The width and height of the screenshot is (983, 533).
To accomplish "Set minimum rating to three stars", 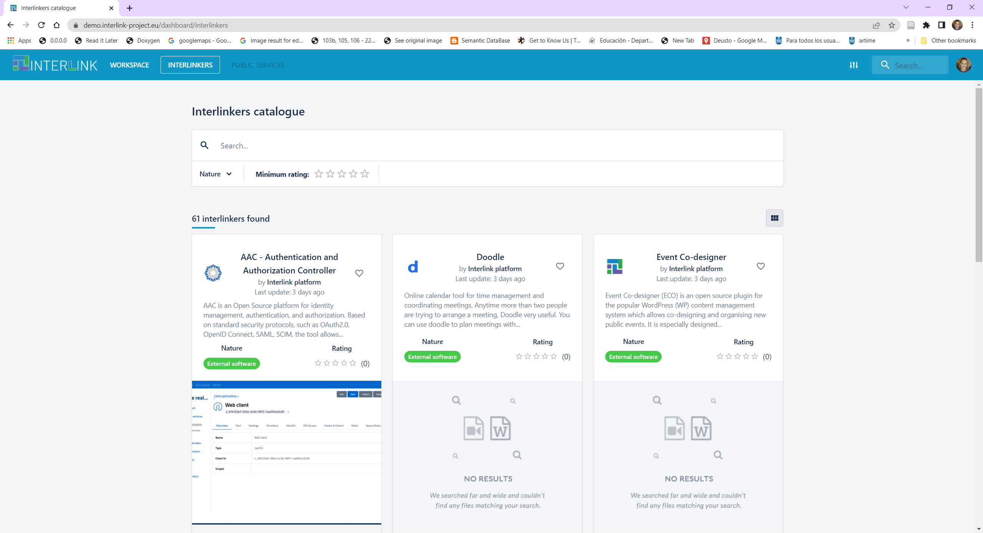I will coord(341,174).
